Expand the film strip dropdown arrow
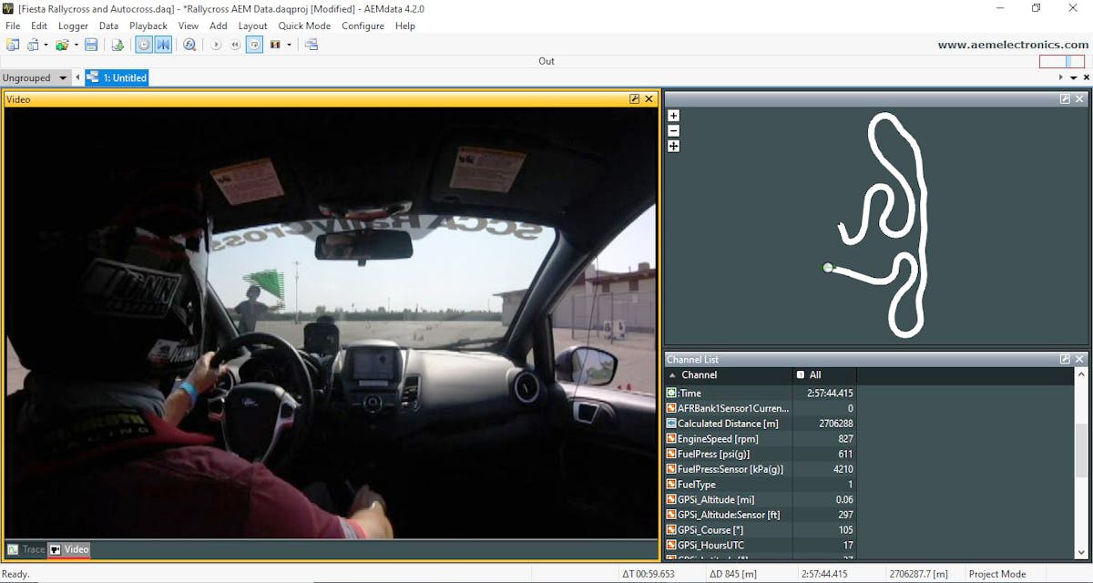The width and height of the screenshot is (1093, 583). 290,45
